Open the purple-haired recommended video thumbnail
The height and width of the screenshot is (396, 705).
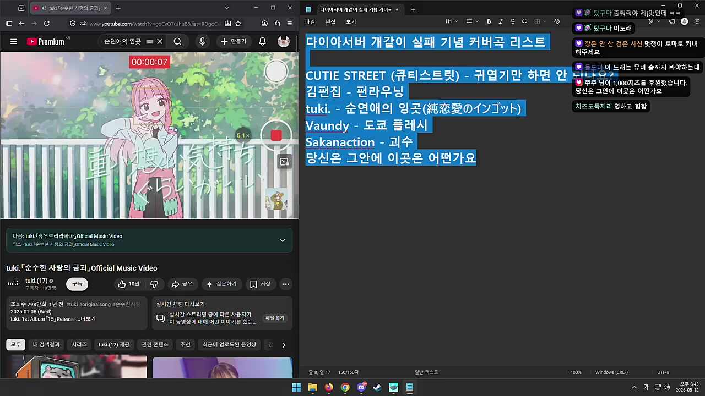[223, 368]
